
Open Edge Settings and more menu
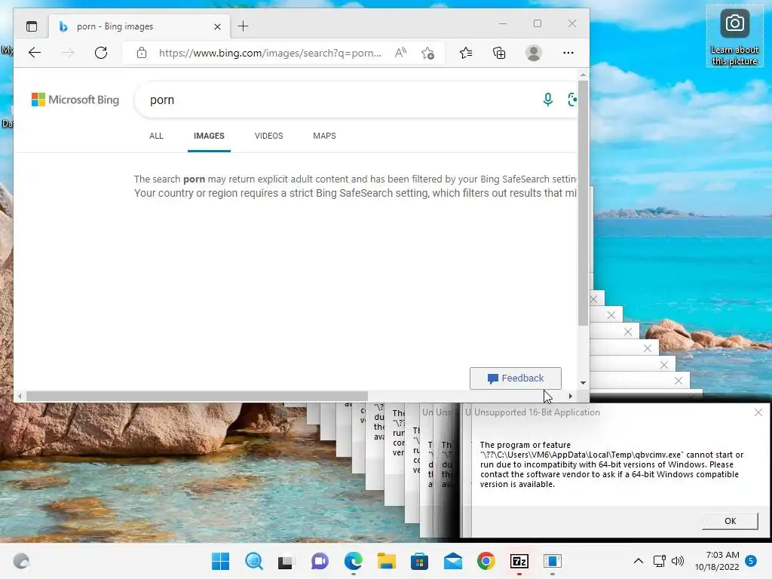(x=568, y=53)
